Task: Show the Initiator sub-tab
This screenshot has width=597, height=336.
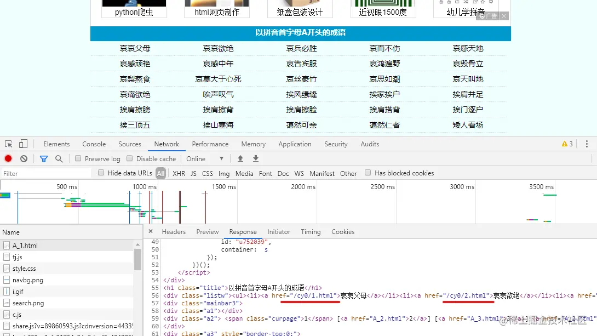Action: (279, 232)
